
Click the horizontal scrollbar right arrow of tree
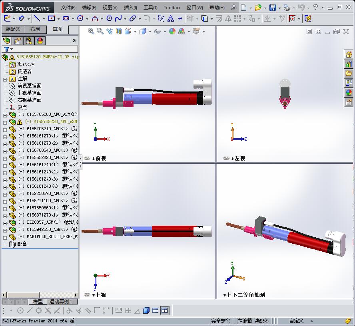pyautogui.click(x=76, y=295)
